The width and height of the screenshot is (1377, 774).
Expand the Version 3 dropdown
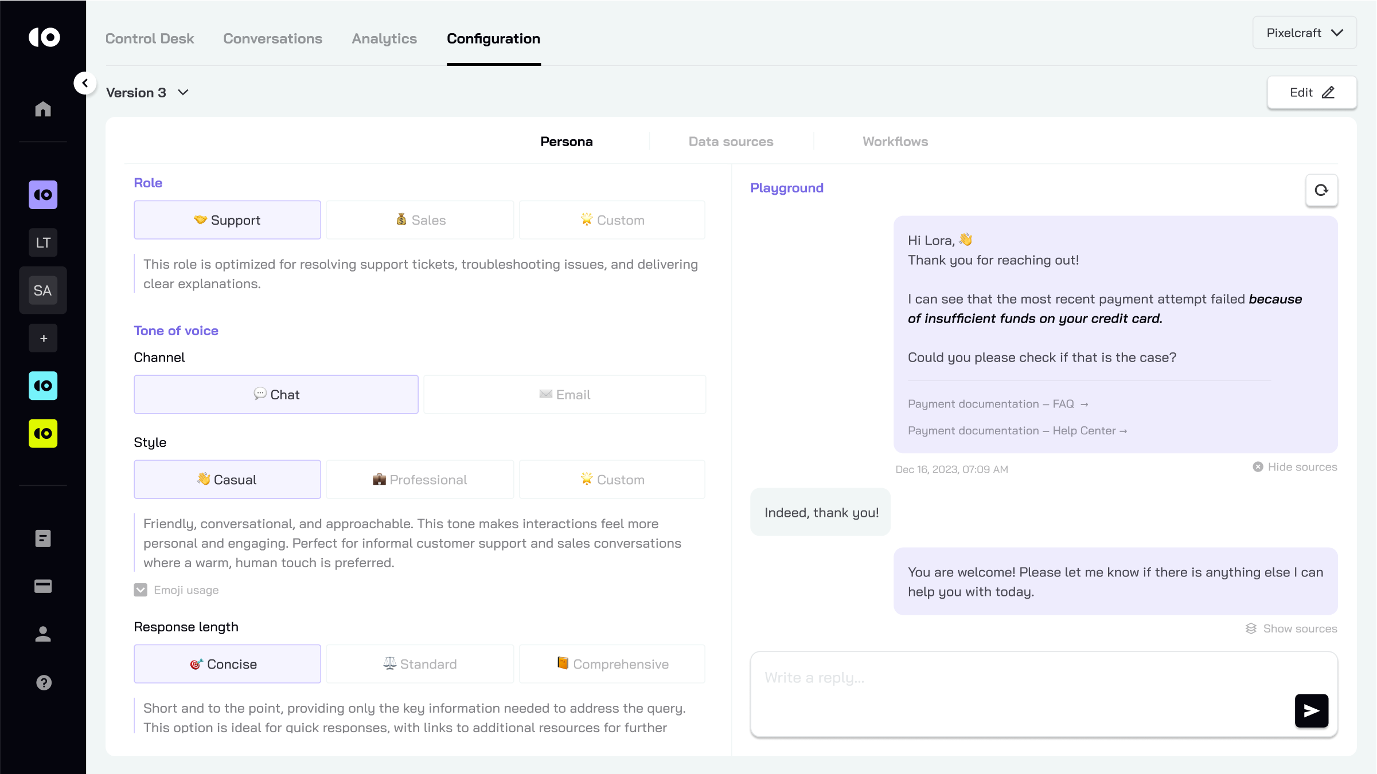click(147, 92)
